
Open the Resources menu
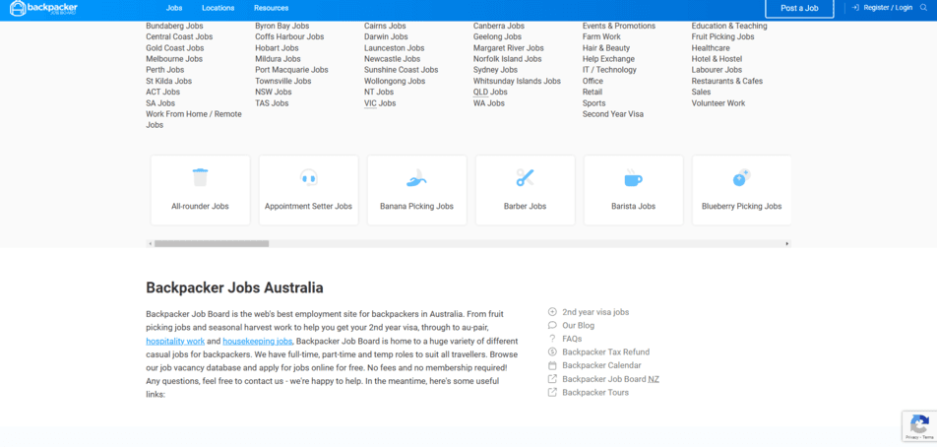coord(272,8)
